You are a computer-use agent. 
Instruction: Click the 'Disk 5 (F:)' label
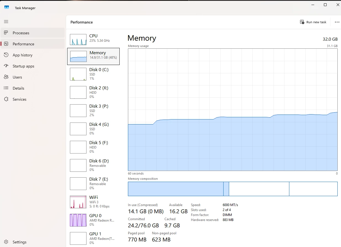(99, 143)
